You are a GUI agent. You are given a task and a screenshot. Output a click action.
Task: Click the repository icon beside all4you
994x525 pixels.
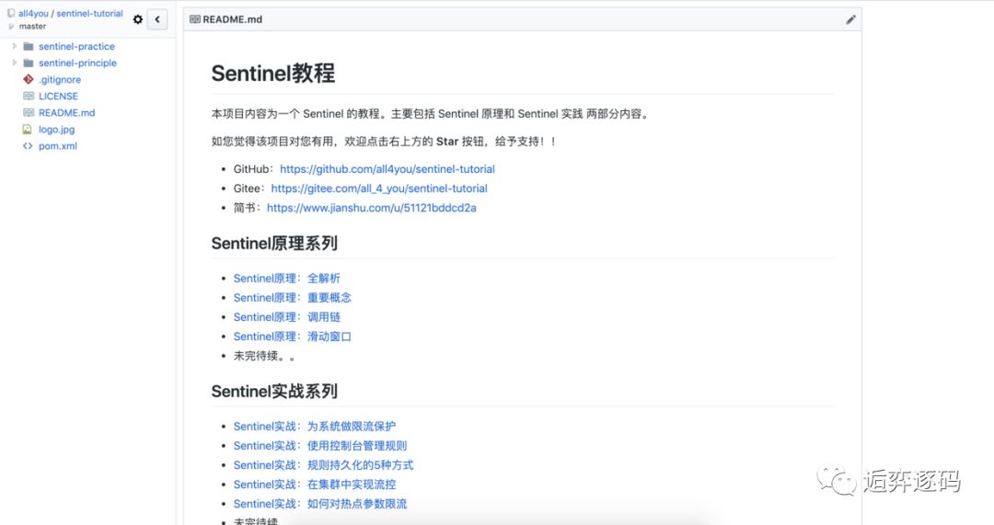pos(11,13)
